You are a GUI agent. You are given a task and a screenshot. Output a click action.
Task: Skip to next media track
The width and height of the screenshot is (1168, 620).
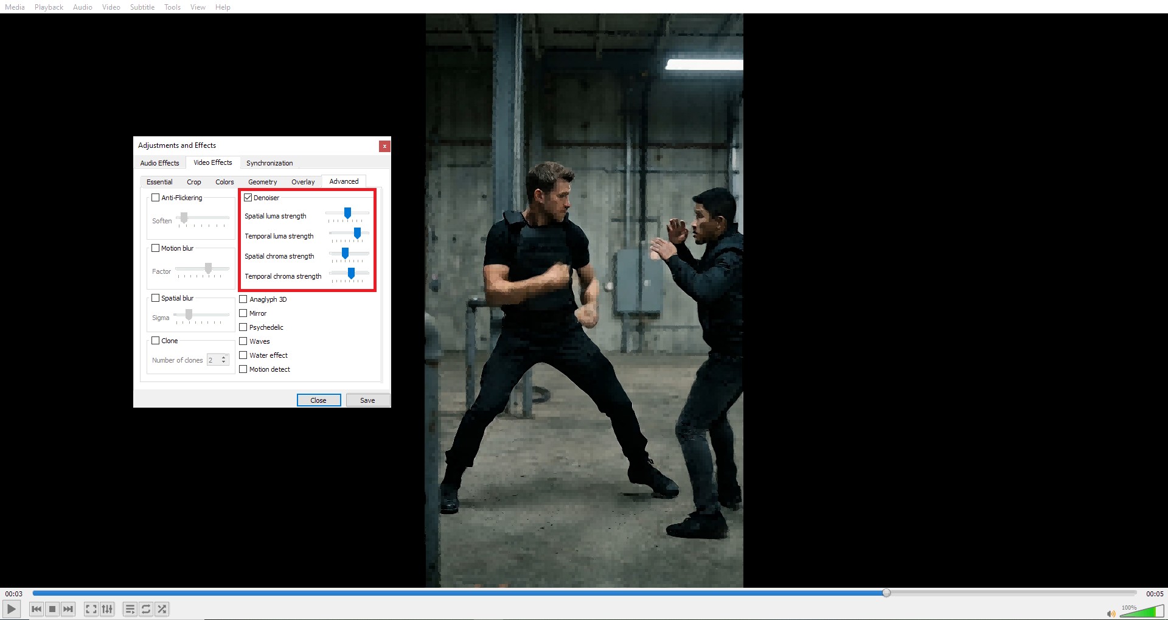pyautogui.click(x=68, y=609)
